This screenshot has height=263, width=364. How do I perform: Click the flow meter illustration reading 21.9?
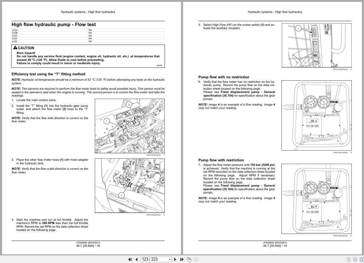point(317,199)
